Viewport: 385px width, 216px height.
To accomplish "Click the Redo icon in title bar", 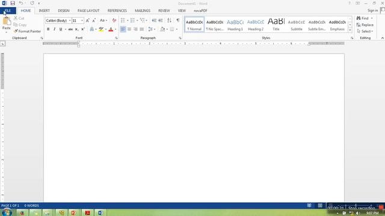I will [32, 3].
